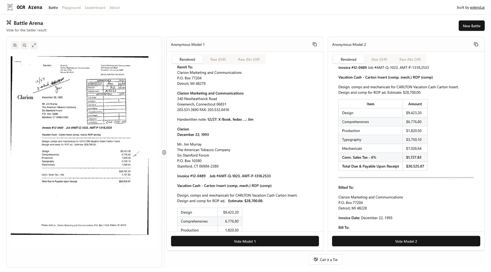Call it a Tie

(325, 260)
